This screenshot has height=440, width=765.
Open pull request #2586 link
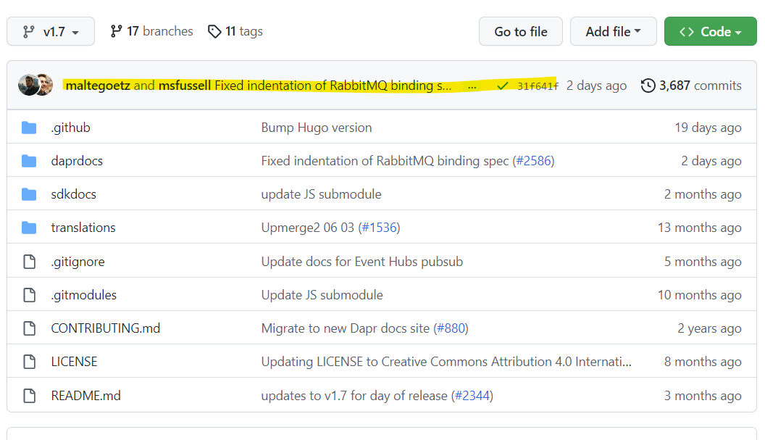coord(534,161)
